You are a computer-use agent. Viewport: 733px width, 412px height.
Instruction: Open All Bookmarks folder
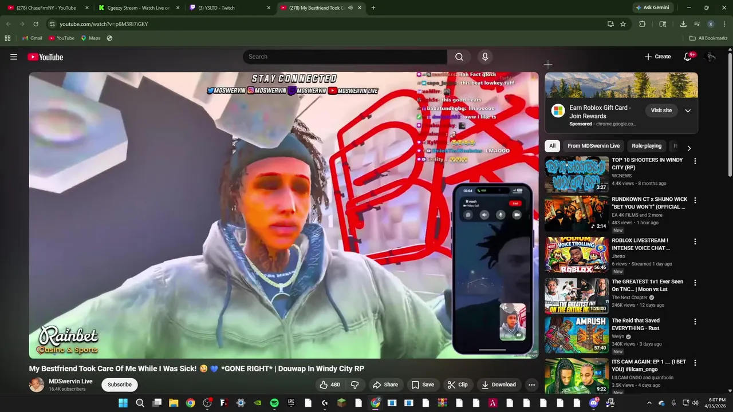coord(708,38)
